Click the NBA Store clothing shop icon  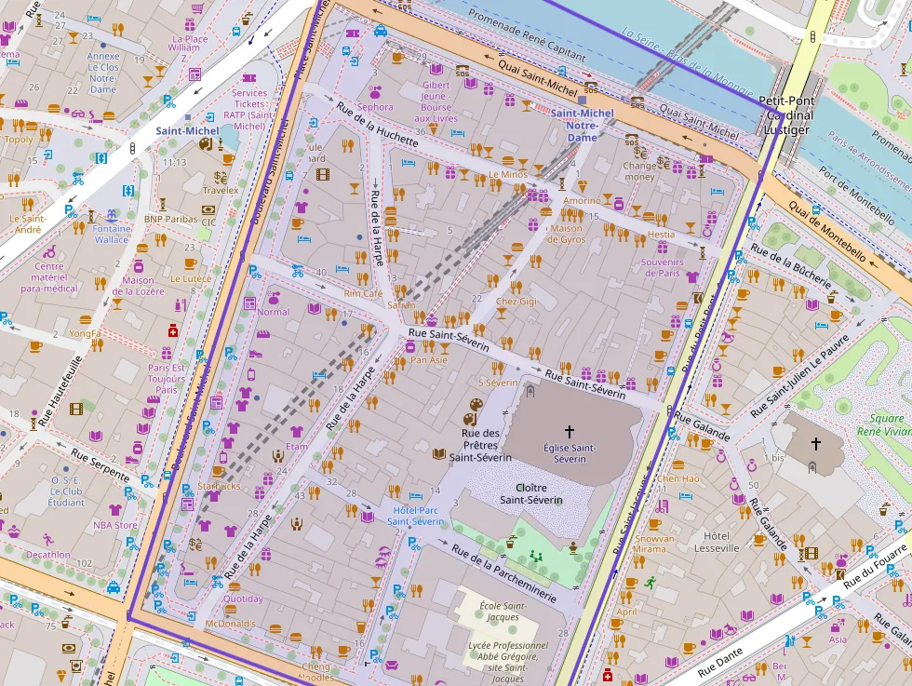click(x=115, y=510)
